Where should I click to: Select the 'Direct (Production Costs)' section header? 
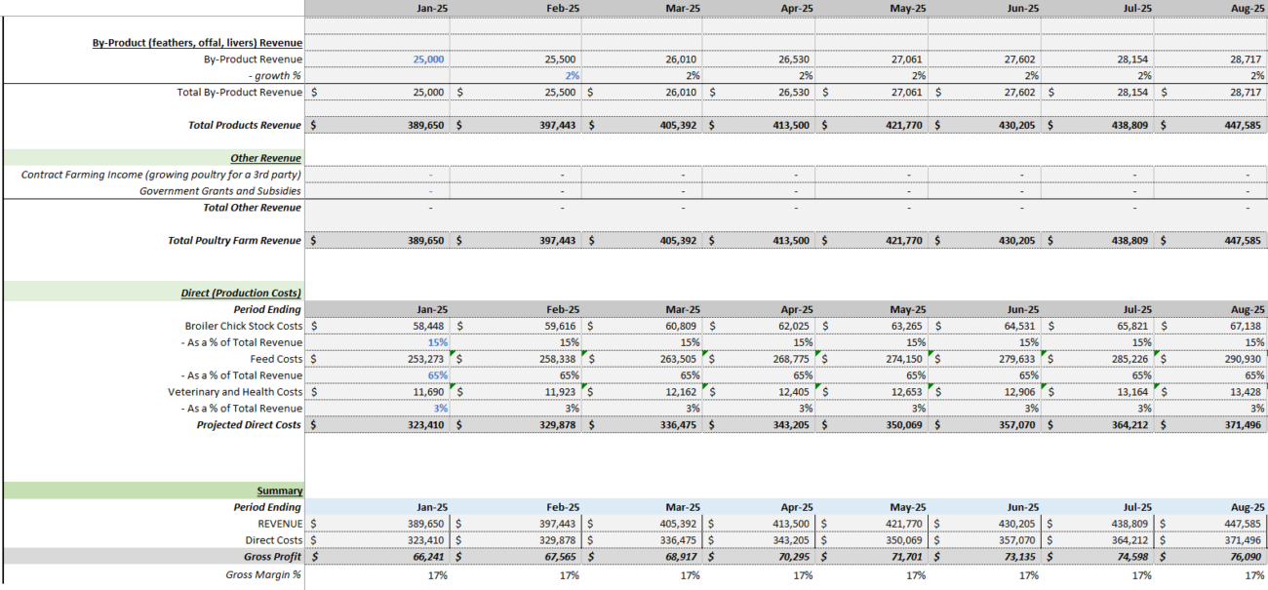click(241, 293)
